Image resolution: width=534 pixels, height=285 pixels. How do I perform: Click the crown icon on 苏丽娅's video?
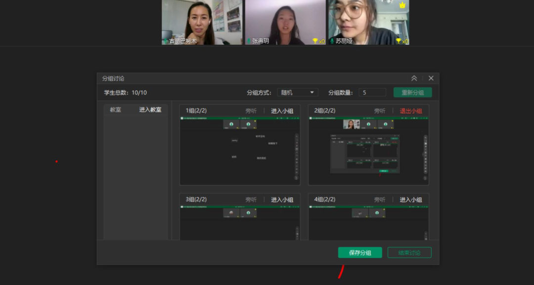[x=402, y=5]
